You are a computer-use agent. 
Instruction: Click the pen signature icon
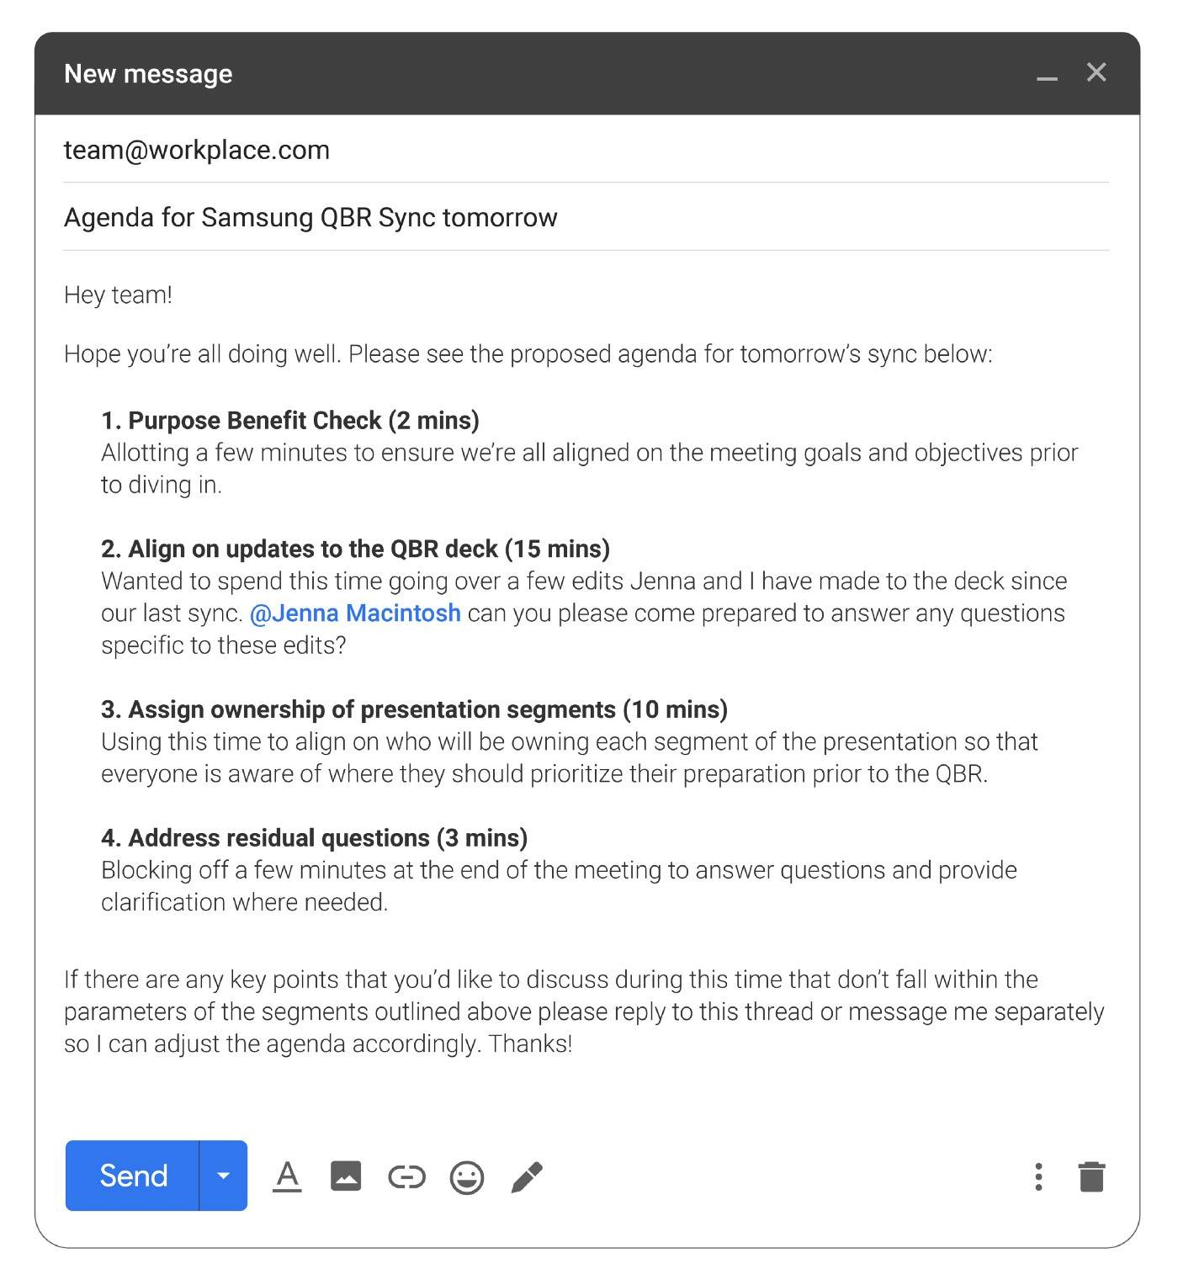(x=527, y=1177)
